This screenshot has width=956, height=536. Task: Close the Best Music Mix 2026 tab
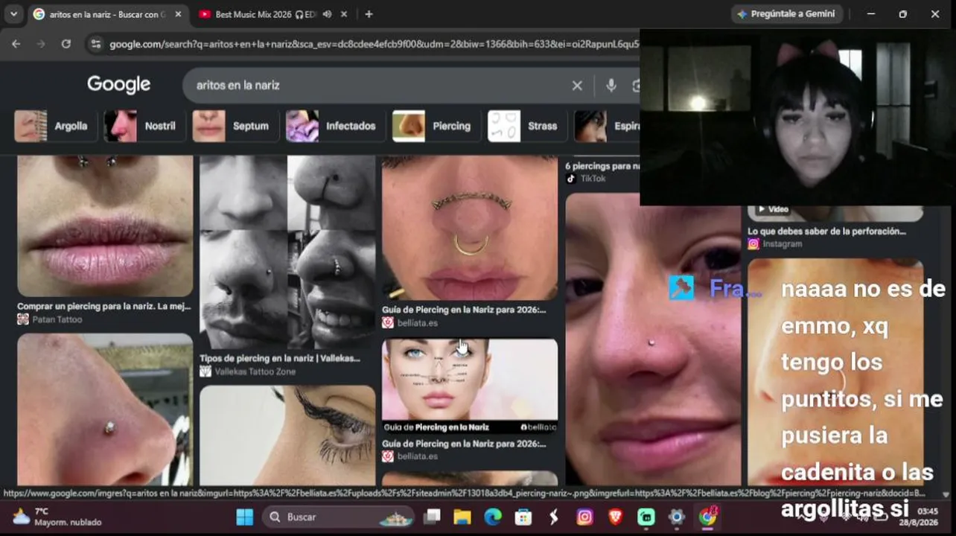pos(344,14)
